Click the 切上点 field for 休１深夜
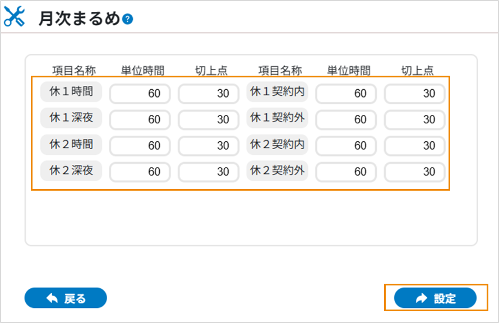 coord(208,119)
